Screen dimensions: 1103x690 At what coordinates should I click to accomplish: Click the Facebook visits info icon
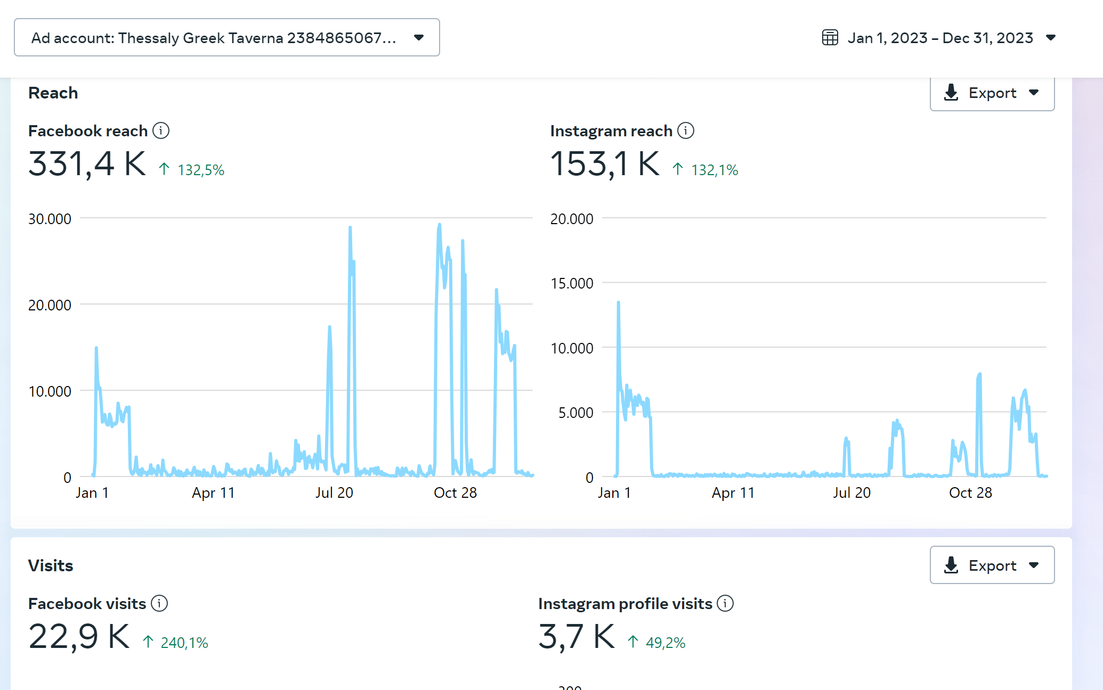tap(159, 603)
